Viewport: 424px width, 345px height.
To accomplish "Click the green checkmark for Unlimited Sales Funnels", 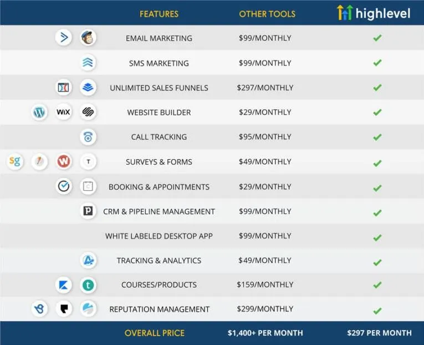I will [377, 88].
